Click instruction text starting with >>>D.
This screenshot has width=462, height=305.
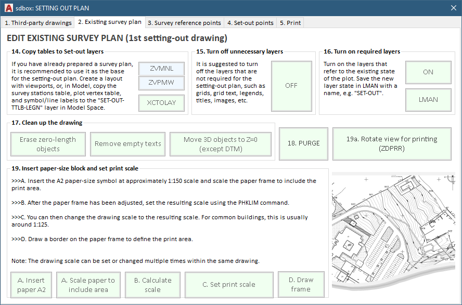coord(102,239)
